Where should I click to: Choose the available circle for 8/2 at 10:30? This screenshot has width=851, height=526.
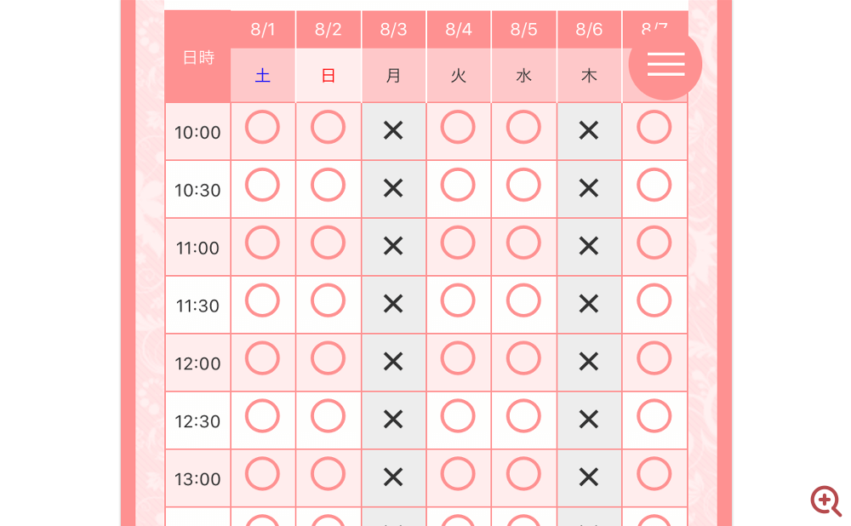click(x=328, y=185)
